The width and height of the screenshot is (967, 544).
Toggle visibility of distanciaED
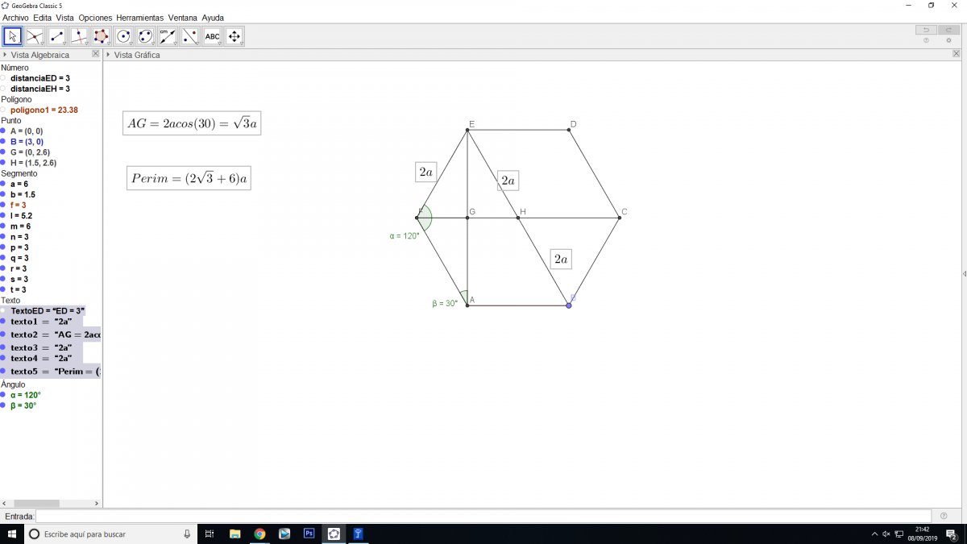click(x=3, y=78)
